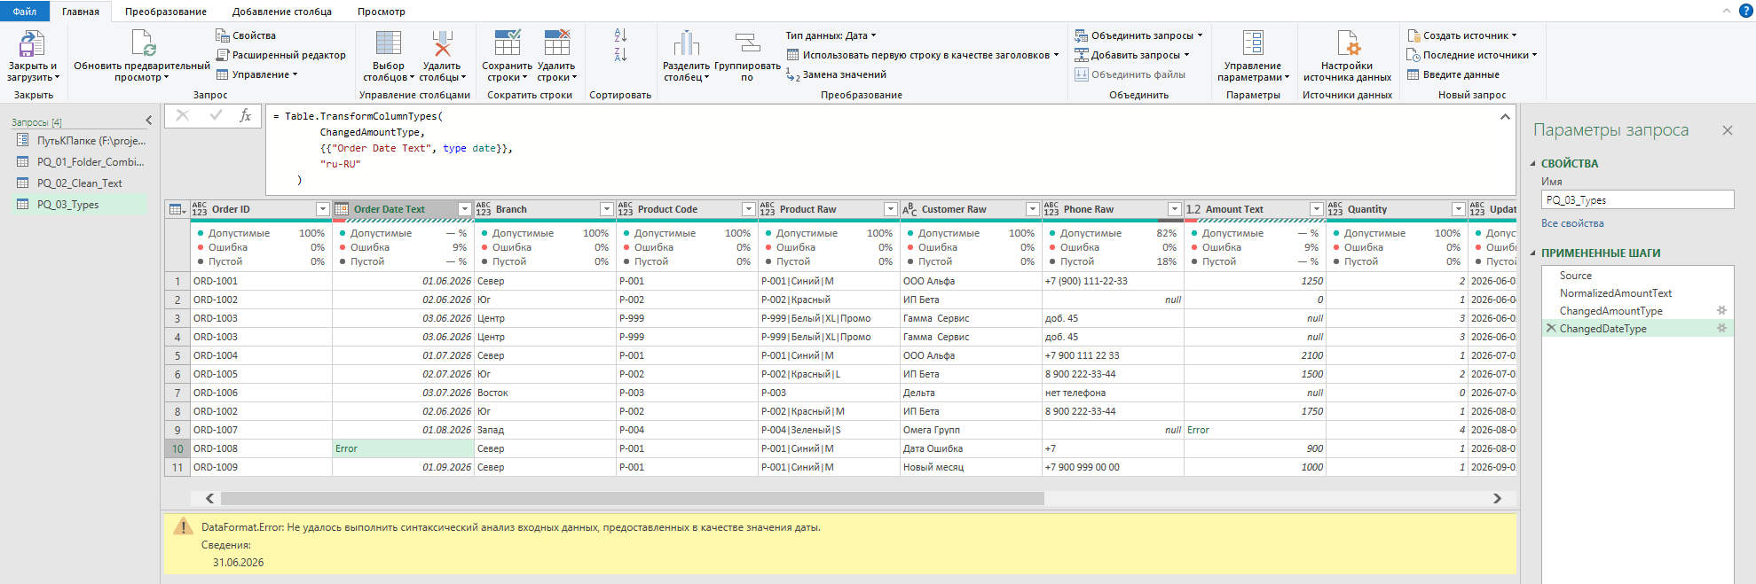Select the Source applied step

click(1576, 276)
